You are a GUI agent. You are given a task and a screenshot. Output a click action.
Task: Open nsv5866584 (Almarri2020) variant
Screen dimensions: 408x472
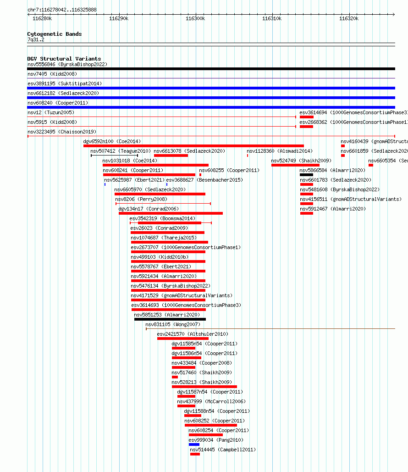[x=332, y=170]
